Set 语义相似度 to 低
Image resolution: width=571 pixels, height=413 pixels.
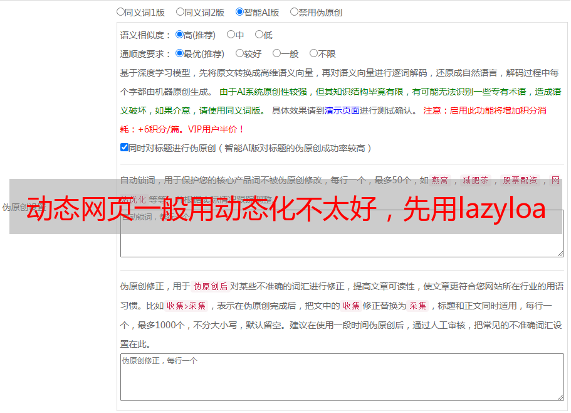click(259, 35)
